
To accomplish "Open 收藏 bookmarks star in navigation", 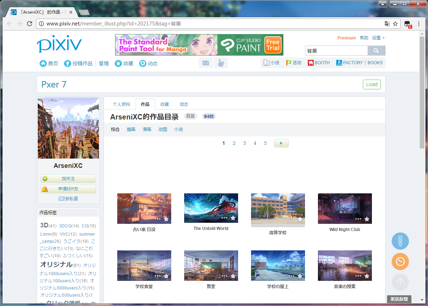I will point(124,63).
